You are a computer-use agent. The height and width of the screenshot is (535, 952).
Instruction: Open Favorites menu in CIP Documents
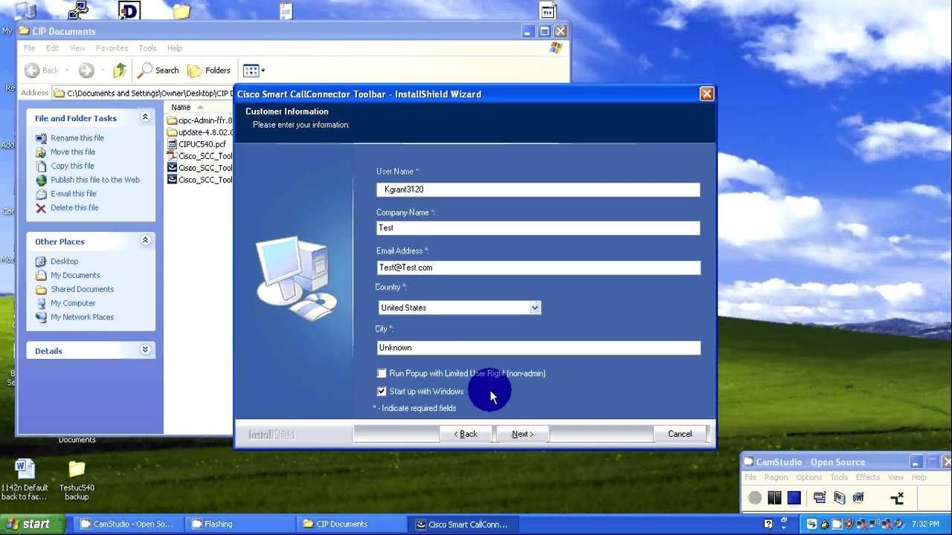[112, 48]
